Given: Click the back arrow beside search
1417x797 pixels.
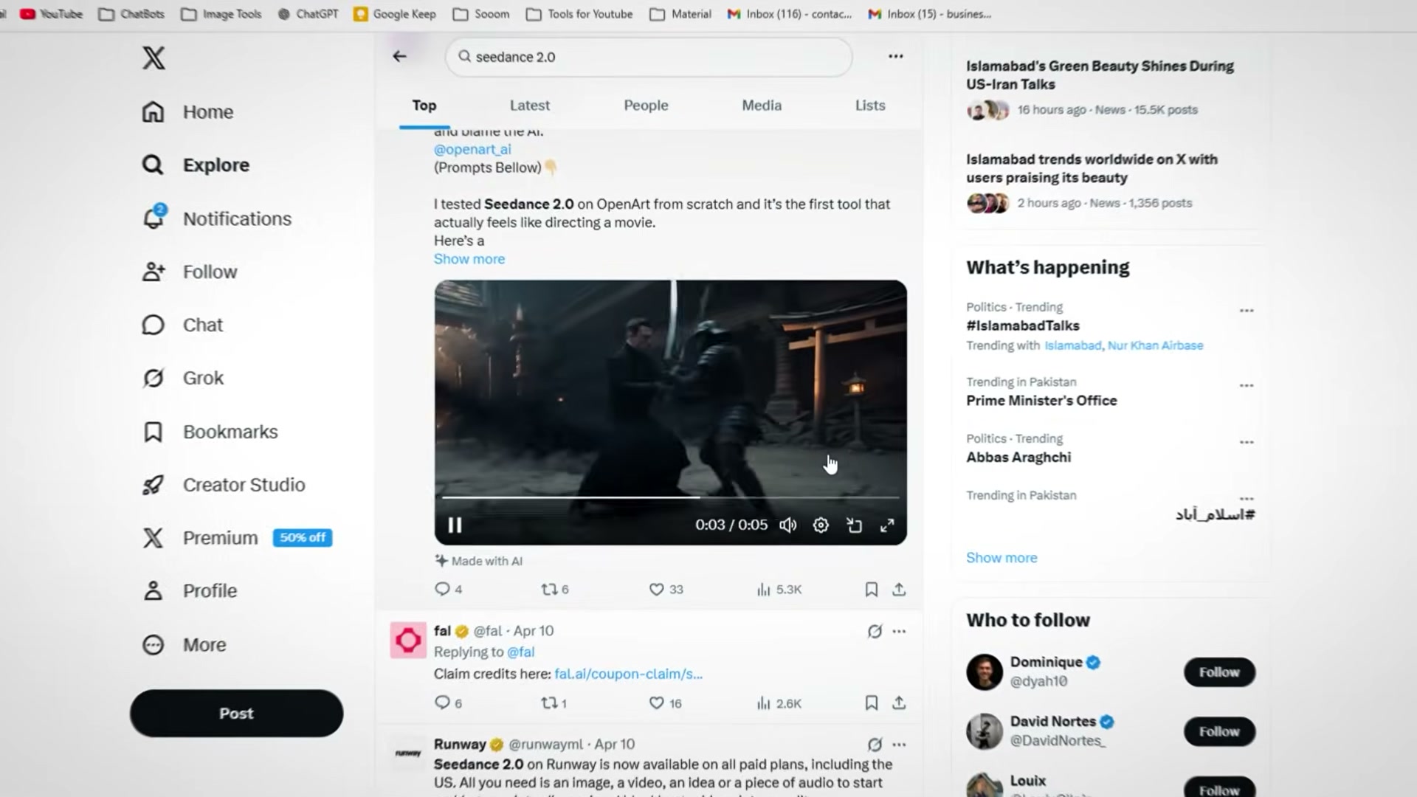Looking at the screenshot, I should pos(400,56).
